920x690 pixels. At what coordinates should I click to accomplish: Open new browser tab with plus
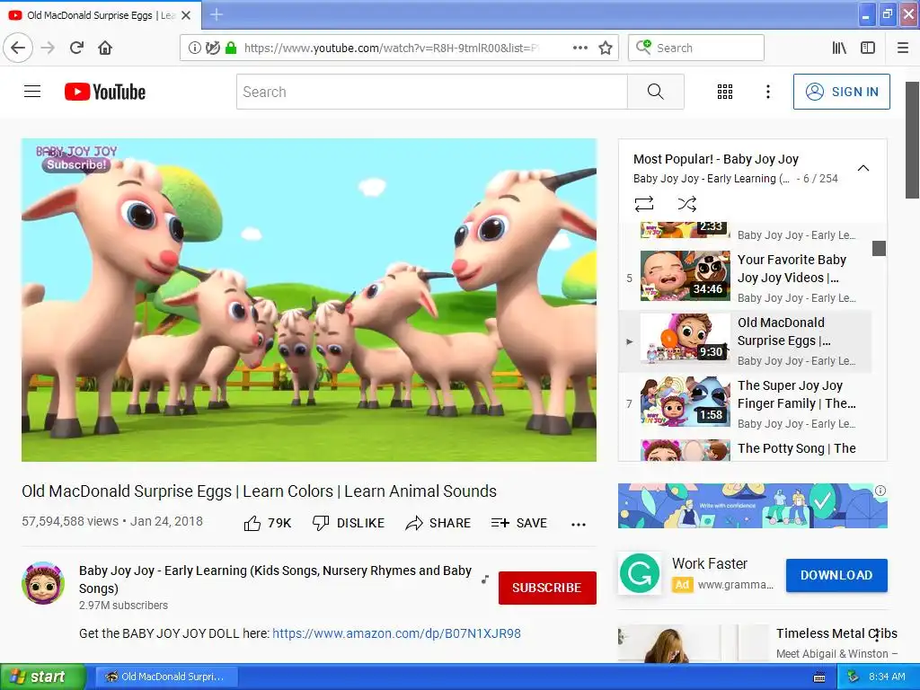pos(217,14)
